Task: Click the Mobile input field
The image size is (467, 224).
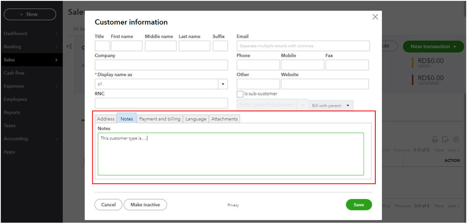Action: tap(303, 65)
